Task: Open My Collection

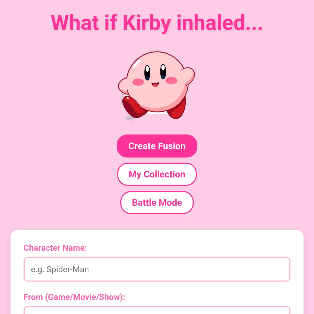Action: click(157, 174)
